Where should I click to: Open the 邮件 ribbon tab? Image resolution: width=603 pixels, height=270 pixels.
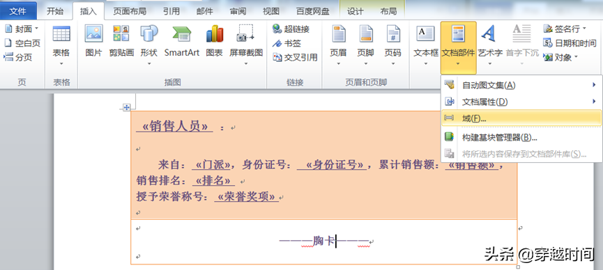click(x=204, y=11)
